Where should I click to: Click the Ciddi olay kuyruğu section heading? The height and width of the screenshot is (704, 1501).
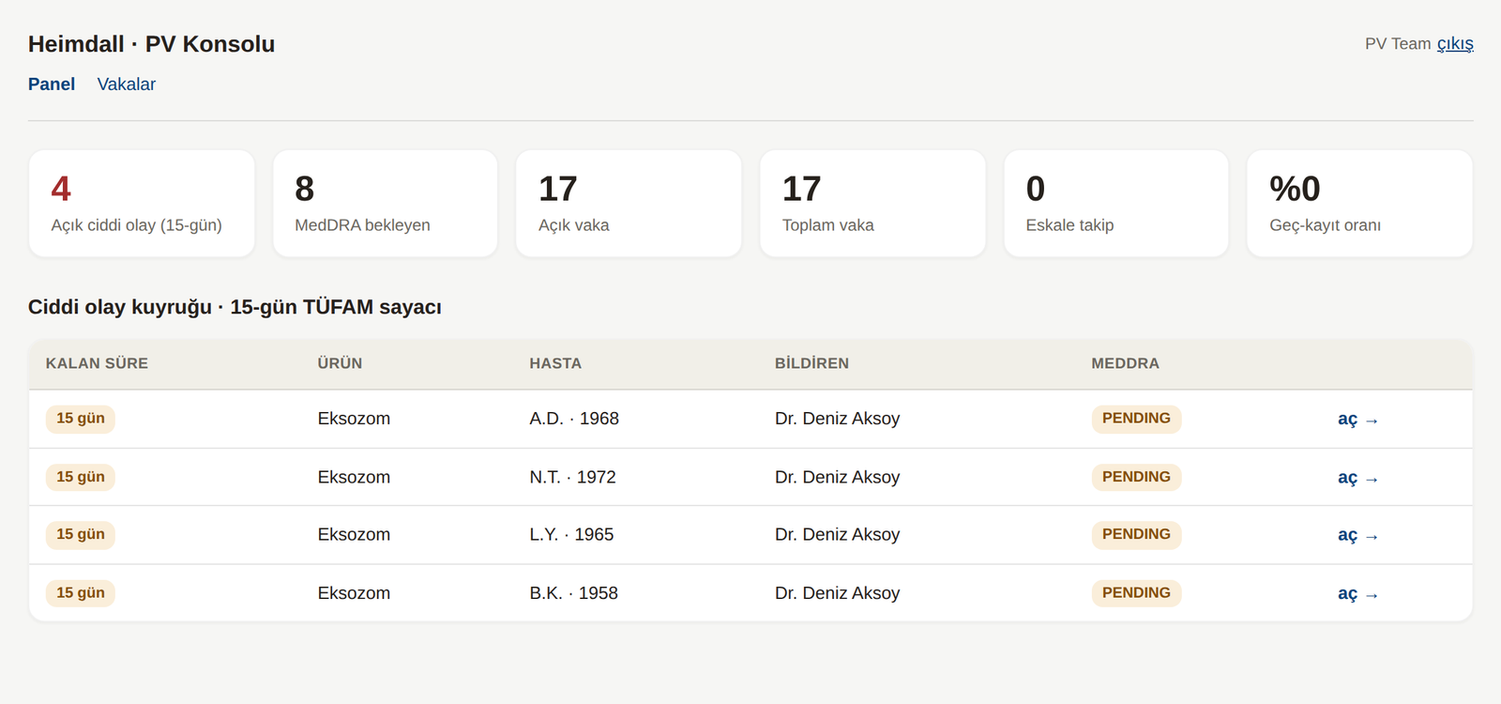tap(235, 308)
